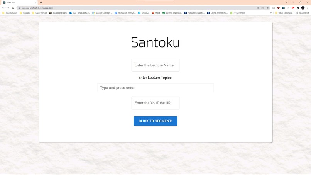Viewport: 311px width, 175px height.
Task: Minimize the Chrome window
Action: pos(294,2)
